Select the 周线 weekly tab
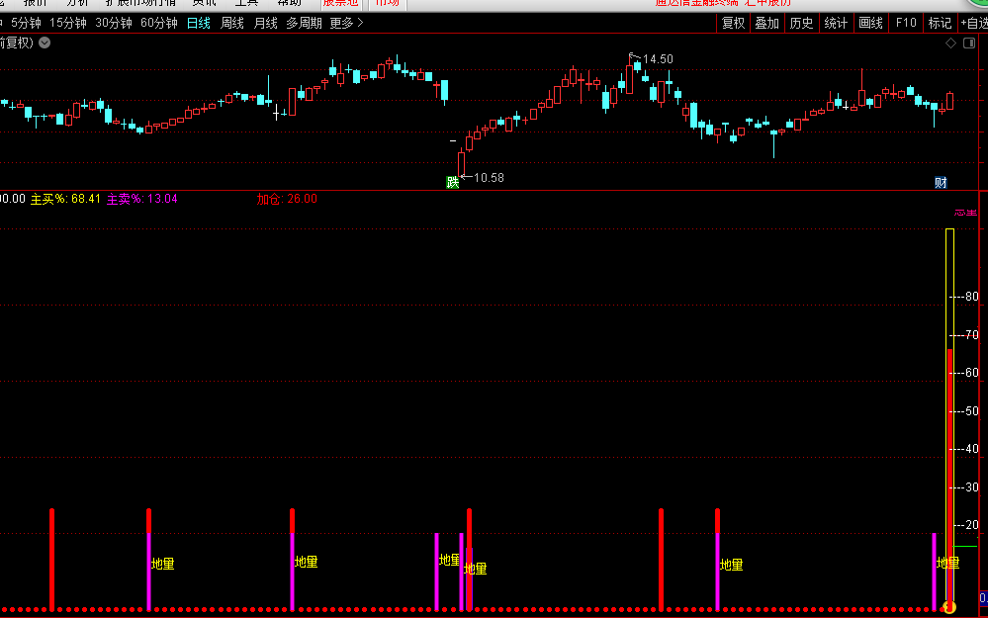Screen dimensions: 988x618 232,23
